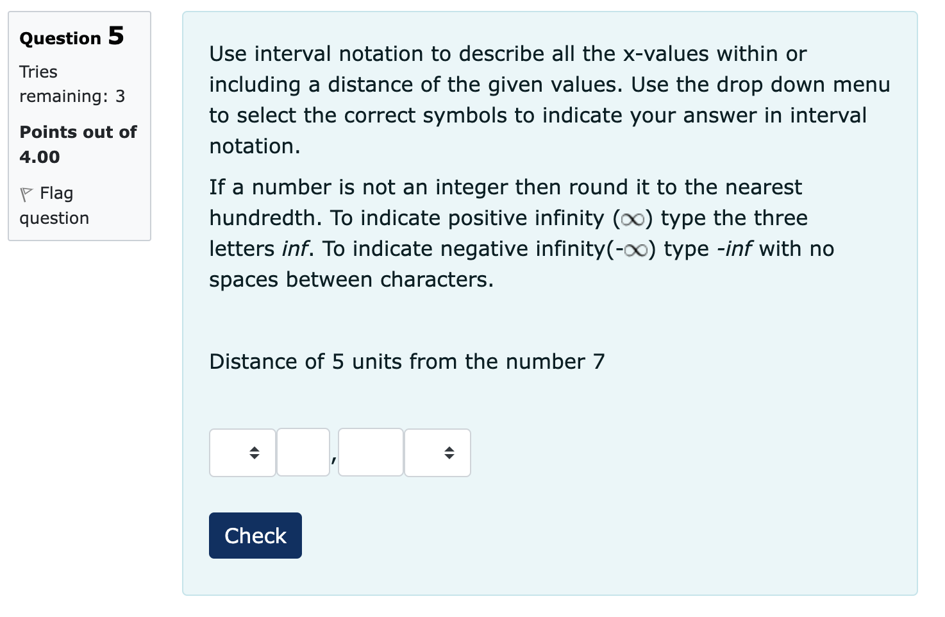Image resolution: width=945 pixels, height=617 pixels.
Task: Click the closing symbol dropdown control
Action: click(x=437, y=452)
